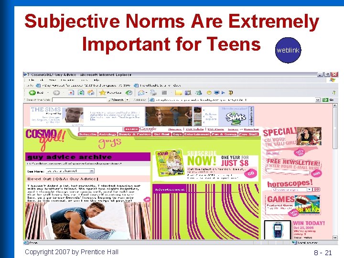Open Favorites star button in toolbar
Image resolution: width=344 pixels, height=258 pixels.
click(x=110, y=93)
